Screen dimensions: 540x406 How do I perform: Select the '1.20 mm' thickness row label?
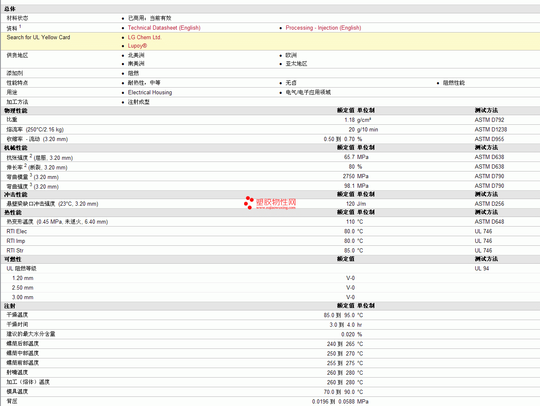point(23,278)
